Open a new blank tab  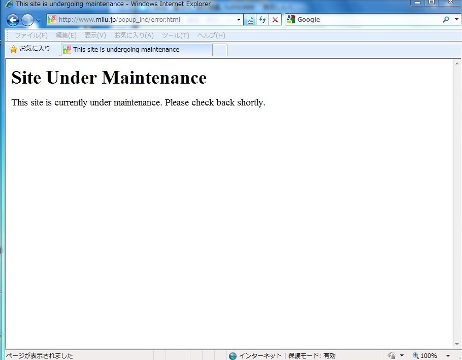219,50
